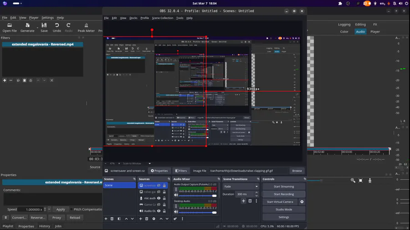Viewport: 410px width, 230px height.
Task: Open Audio Output Capture options menu
Action: tap(176, 190)
